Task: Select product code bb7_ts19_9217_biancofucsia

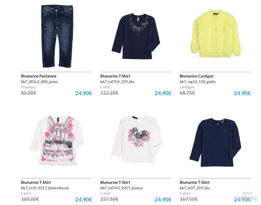Action: click(x=45, y=188)
